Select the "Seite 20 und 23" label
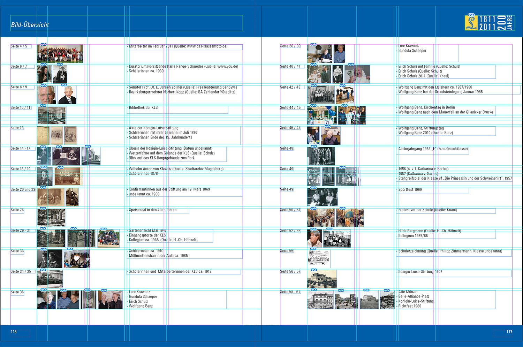The width and height of the screenshot is (523, 347). (23, 190)
